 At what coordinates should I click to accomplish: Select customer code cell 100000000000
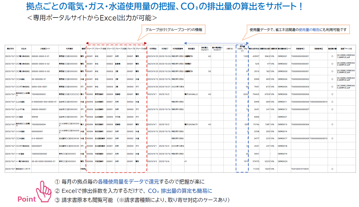pyautogui.click(x=39, y=154)
